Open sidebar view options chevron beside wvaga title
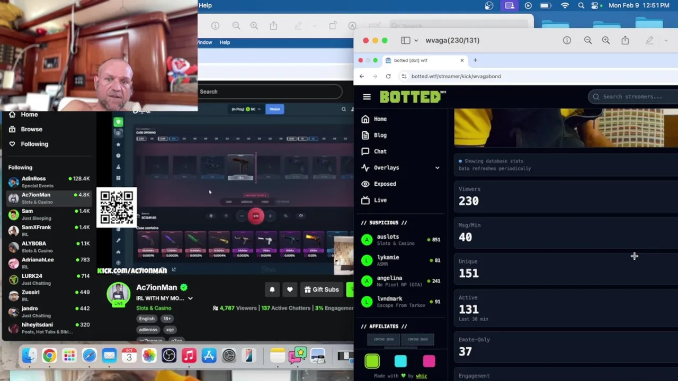This screenshot has width=678, height=381. pyautogui.click(x=416, y=40)
